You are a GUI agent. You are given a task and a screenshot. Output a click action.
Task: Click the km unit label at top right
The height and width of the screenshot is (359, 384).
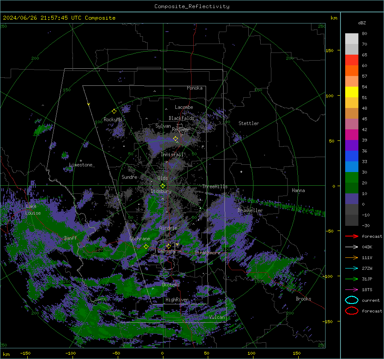click(x=334, y=18)
